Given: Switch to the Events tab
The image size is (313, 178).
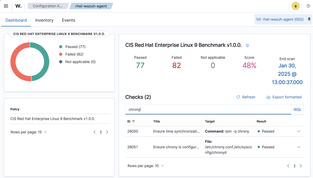Looking at the screenshot, I should pos(68,20).
